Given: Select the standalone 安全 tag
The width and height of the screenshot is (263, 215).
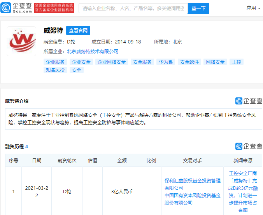Looking at the screenshot, I should coord(77,70).
